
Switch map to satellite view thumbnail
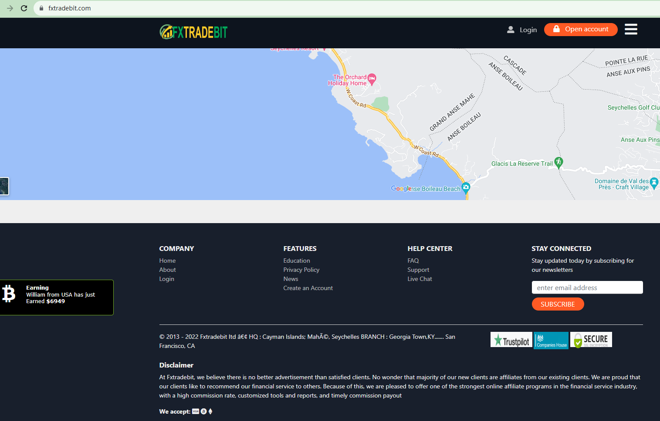point(4,186)
